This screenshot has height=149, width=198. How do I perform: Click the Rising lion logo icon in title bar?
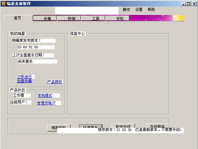coord(3,3)
